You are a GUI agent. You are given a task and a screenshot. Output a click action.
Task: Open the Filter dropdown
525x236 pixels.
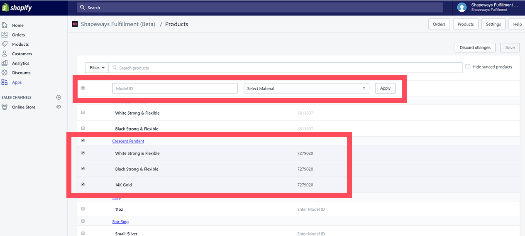click(x=97, y=68)
